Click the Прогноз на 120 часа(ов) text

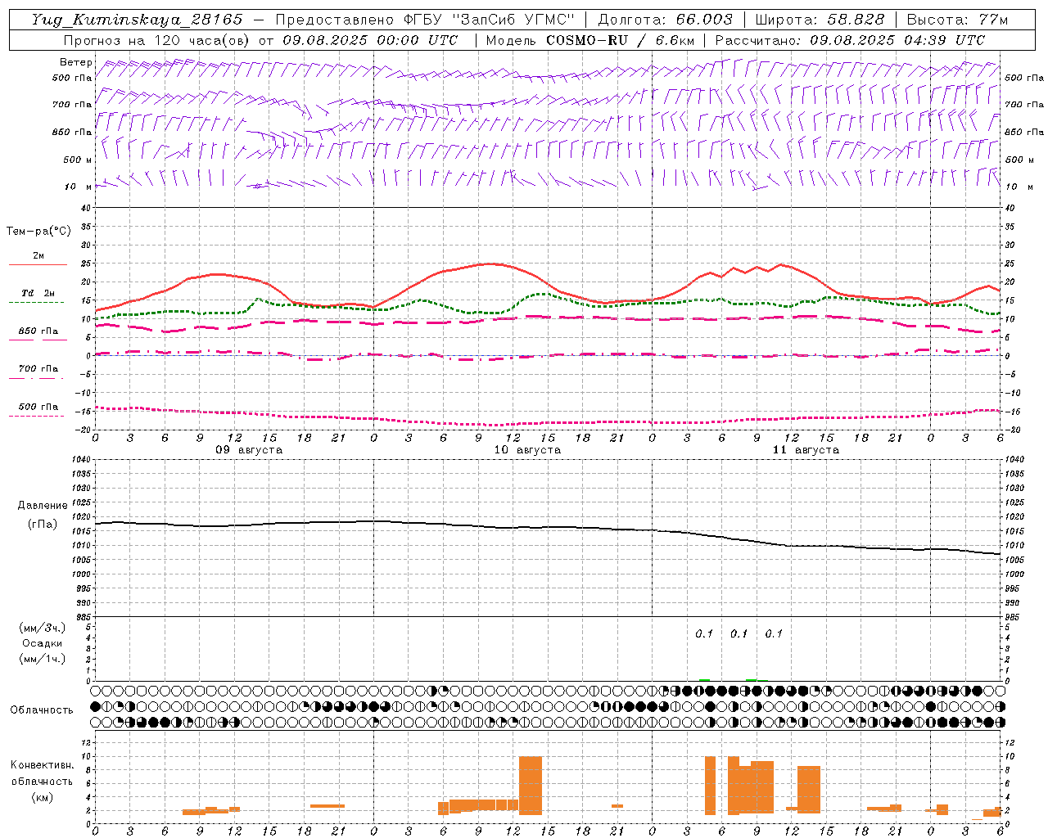click(x=157, y=40)
